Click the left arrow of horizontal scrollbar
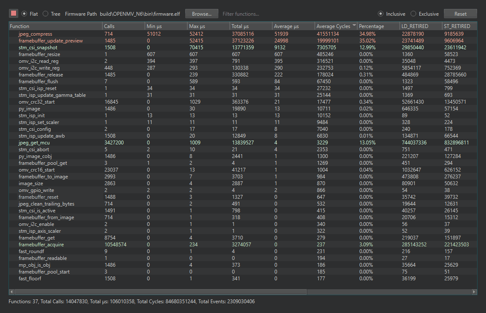This screenshot has height=313, width=486. (12, 292)
